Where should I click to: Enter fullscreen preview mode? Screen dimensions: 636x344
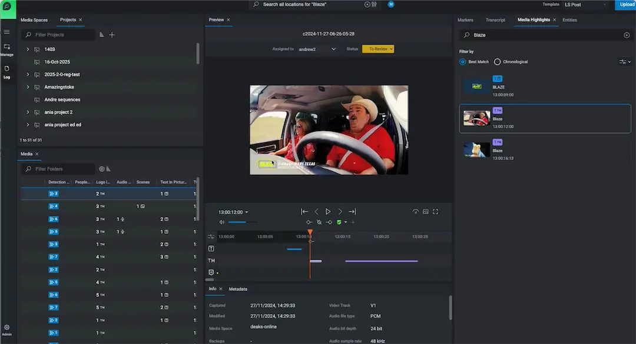coord(436,212)
